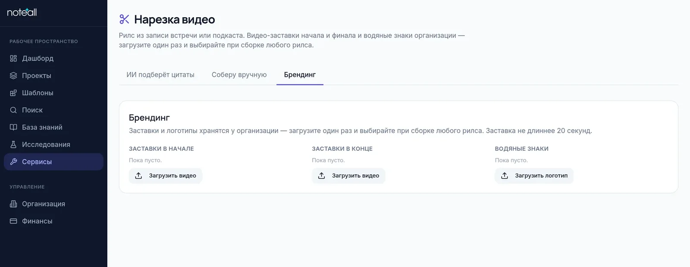Click the ВОДЯНЫЕ ЗНАКИ label

pos(522,149)
